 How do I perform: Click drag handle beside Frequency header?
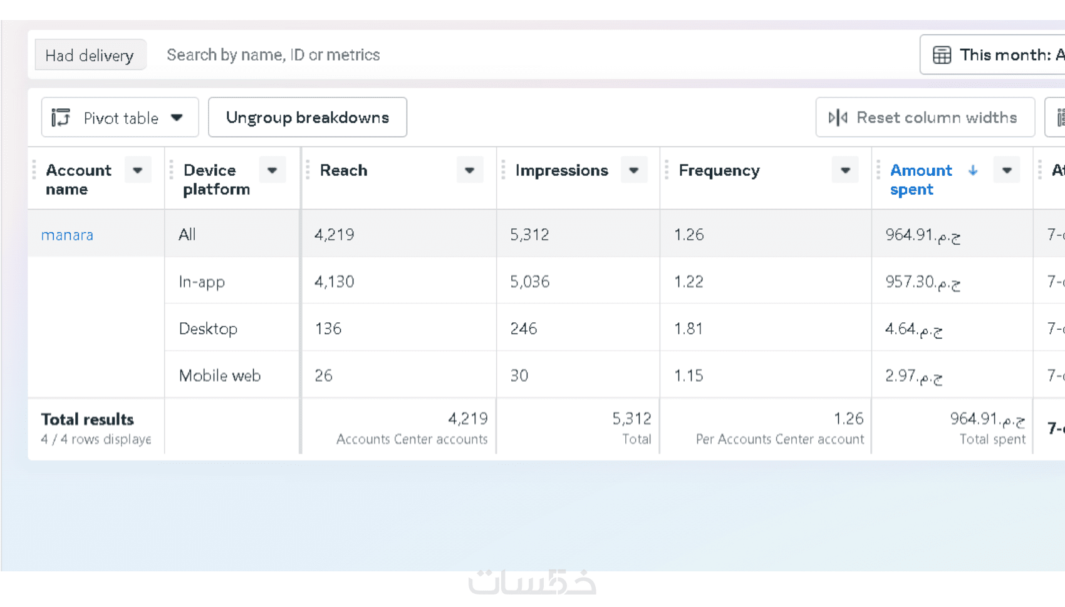[x=667, y=170]
